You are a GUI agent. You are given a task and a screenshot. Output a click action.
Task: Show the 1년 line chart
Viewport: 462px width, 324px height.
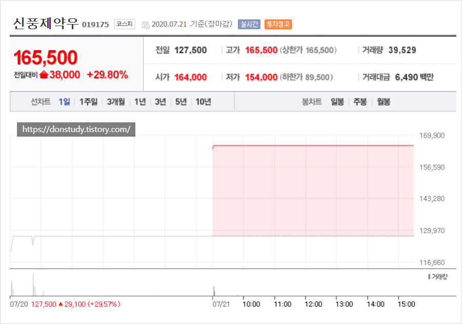click(140, 102)
